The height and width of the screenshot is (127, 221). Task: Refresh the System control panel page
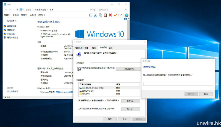pos(94,10)
